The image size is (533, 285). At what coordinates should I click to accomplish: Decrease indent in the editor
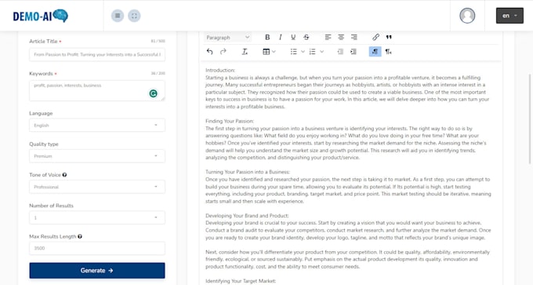click(340, 52)
